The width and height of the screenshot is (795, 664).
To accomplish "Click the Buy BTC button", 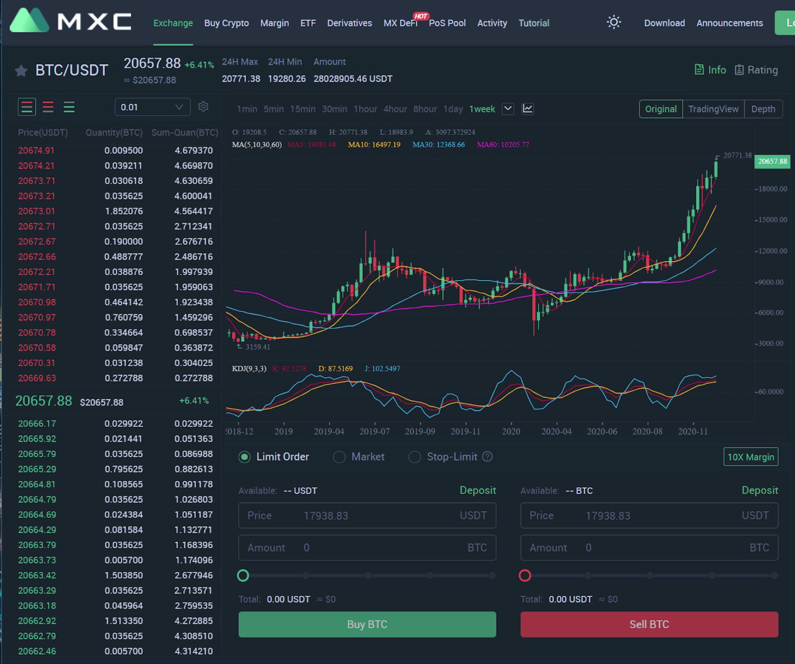I will pyautogui.click(x=367, y=624).
